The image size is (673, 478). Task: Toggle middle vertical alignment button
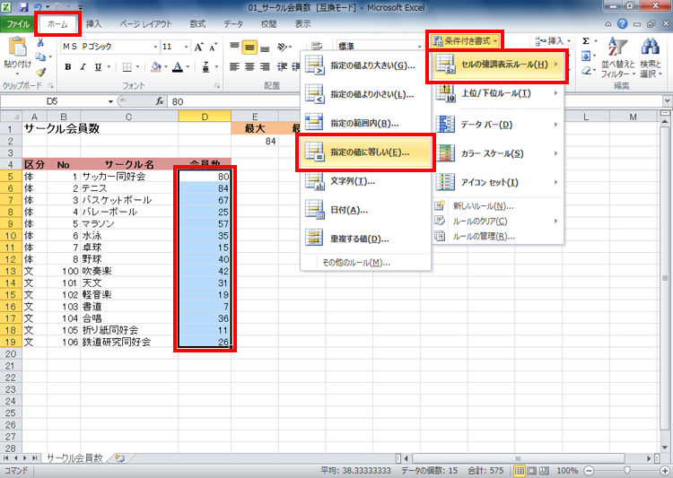[249, 48]
